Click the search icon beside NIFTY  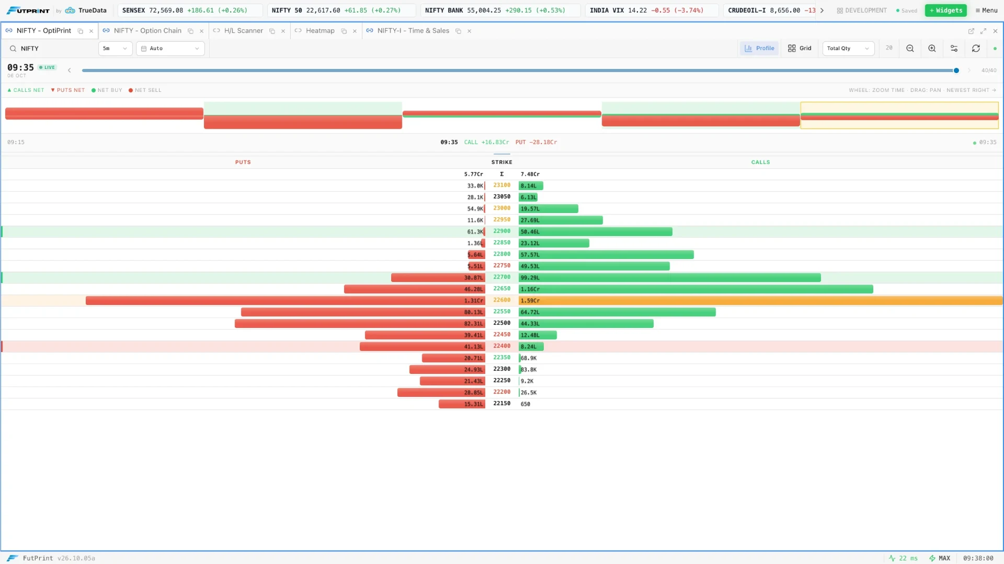pos(13,49)
